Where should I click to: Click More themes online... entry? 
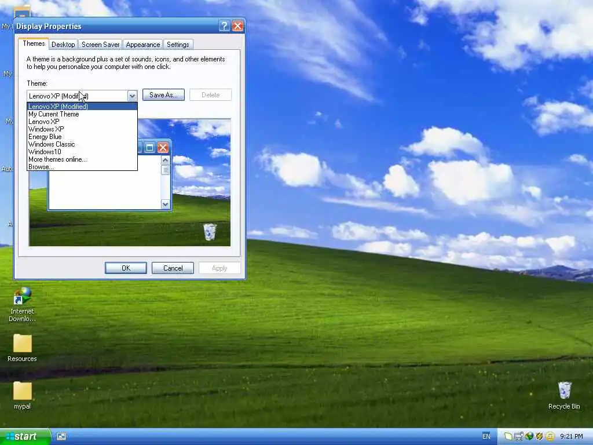pos(82,159)
